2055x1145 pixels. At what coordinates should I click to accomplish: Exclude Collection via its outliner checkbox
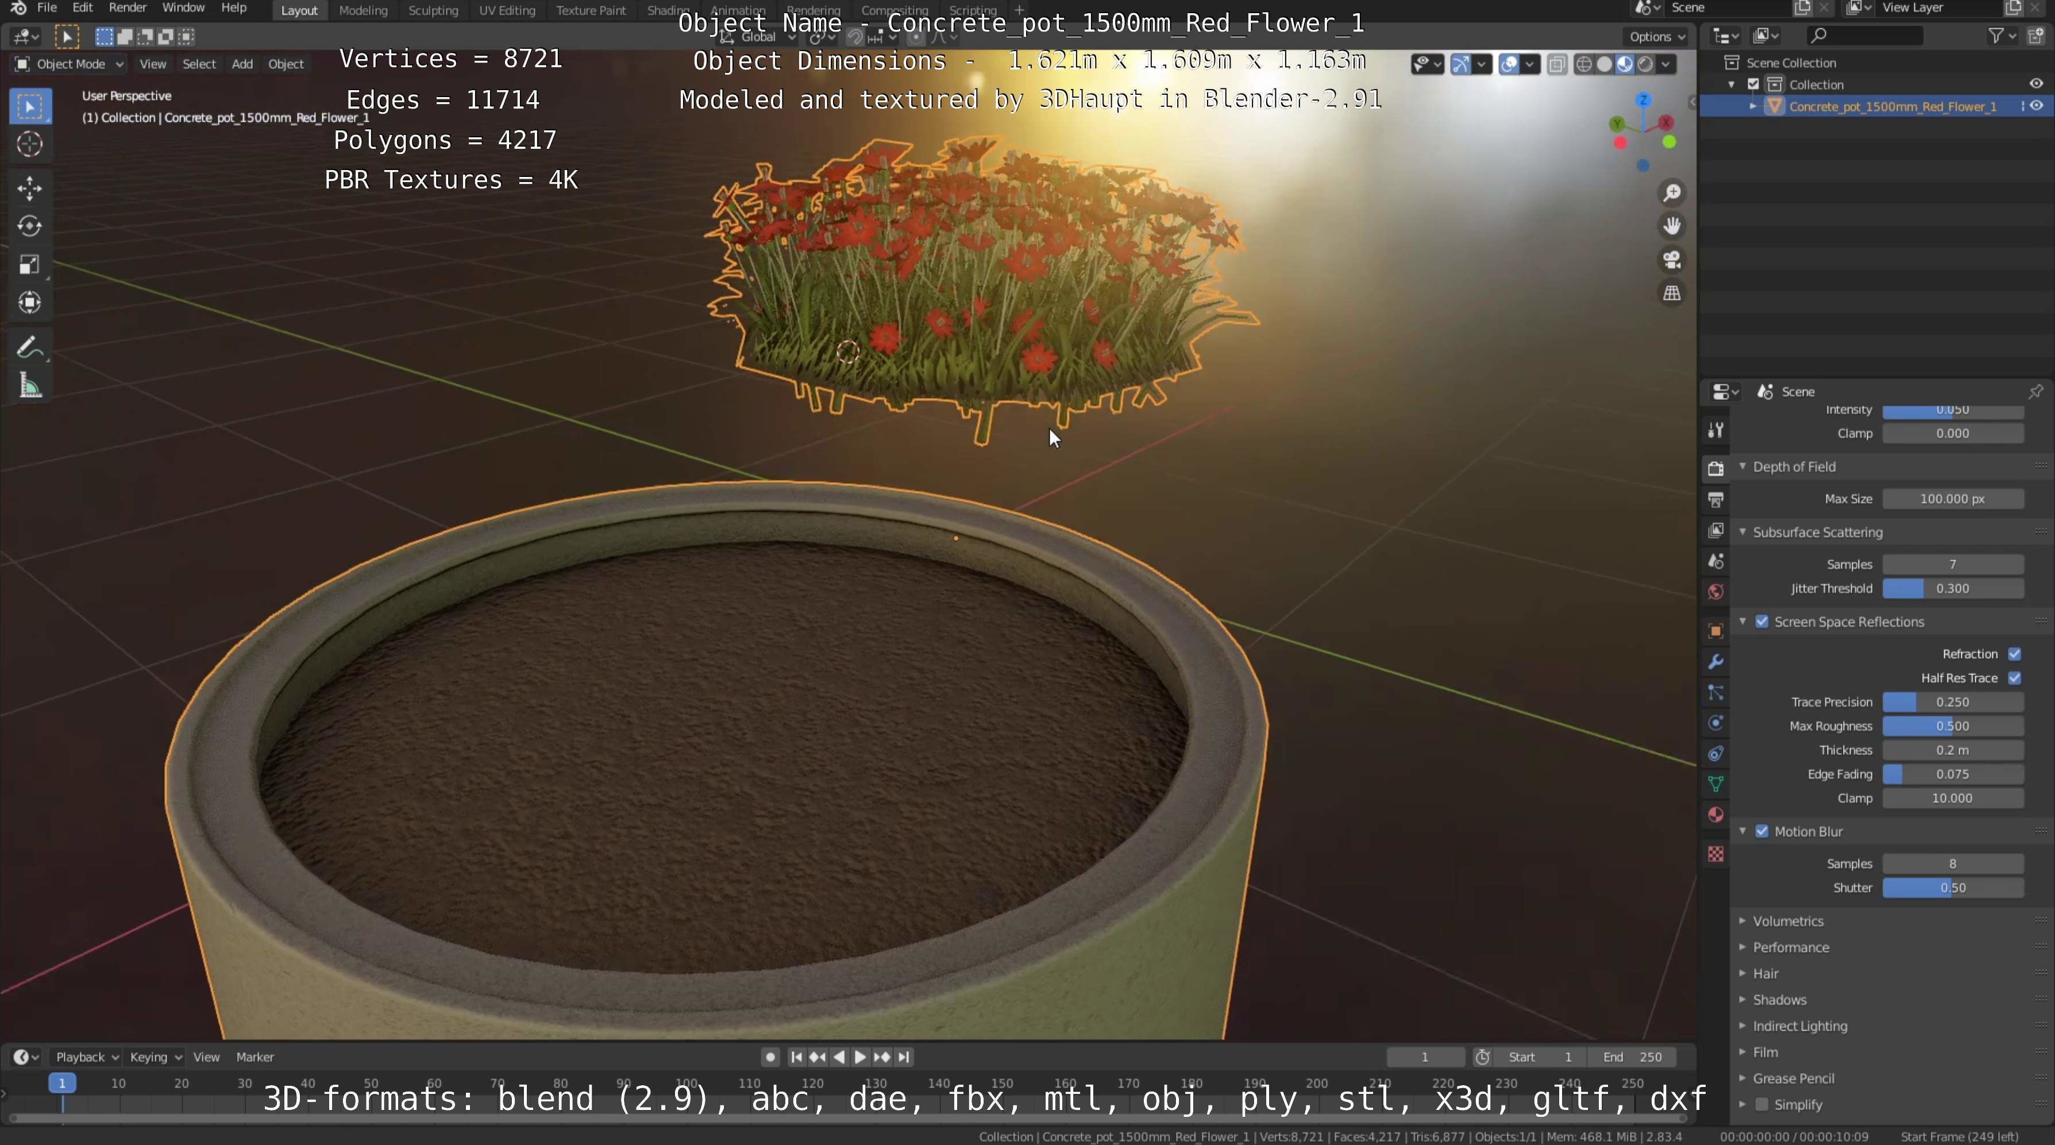1753,84
